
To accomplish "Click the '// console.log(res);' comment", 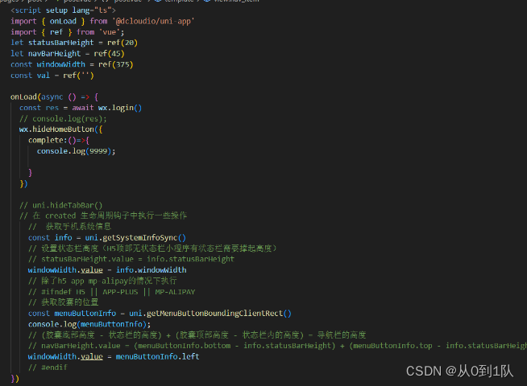I will (63, 119).
